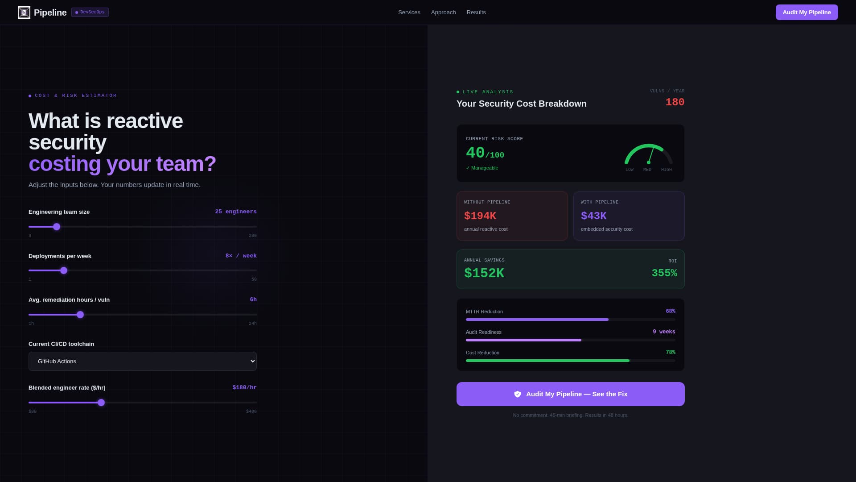This screenshot has width=856, height=482.
Task: Click the Deployments per week slider handle
Action: (64, 270)
